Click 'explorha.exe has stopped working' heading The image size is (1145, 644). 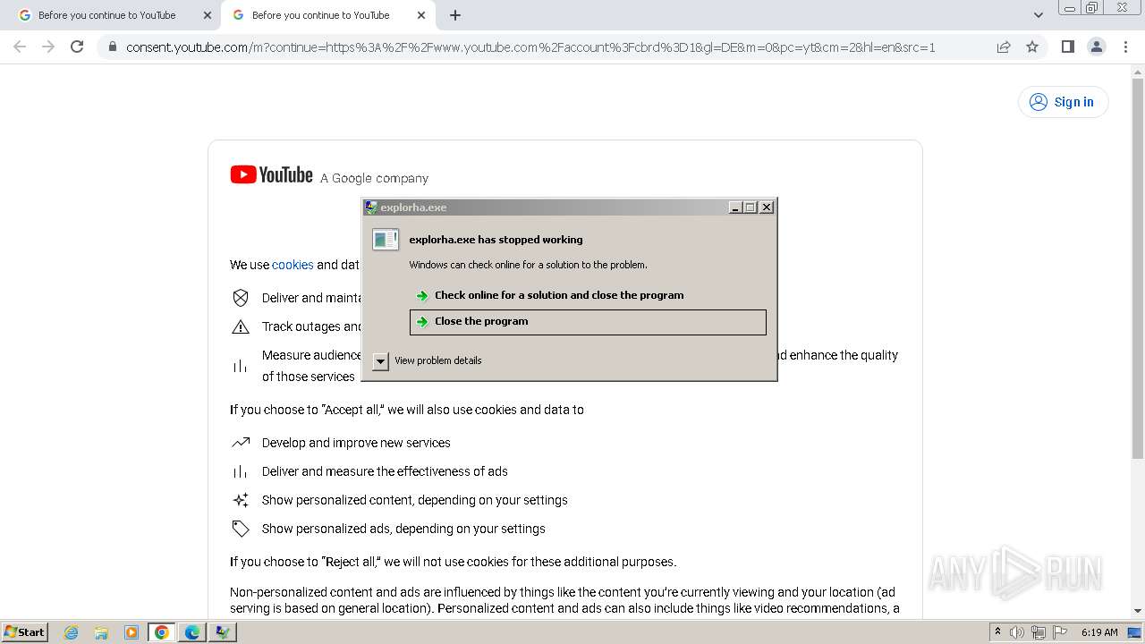click(x=496, y=240)
